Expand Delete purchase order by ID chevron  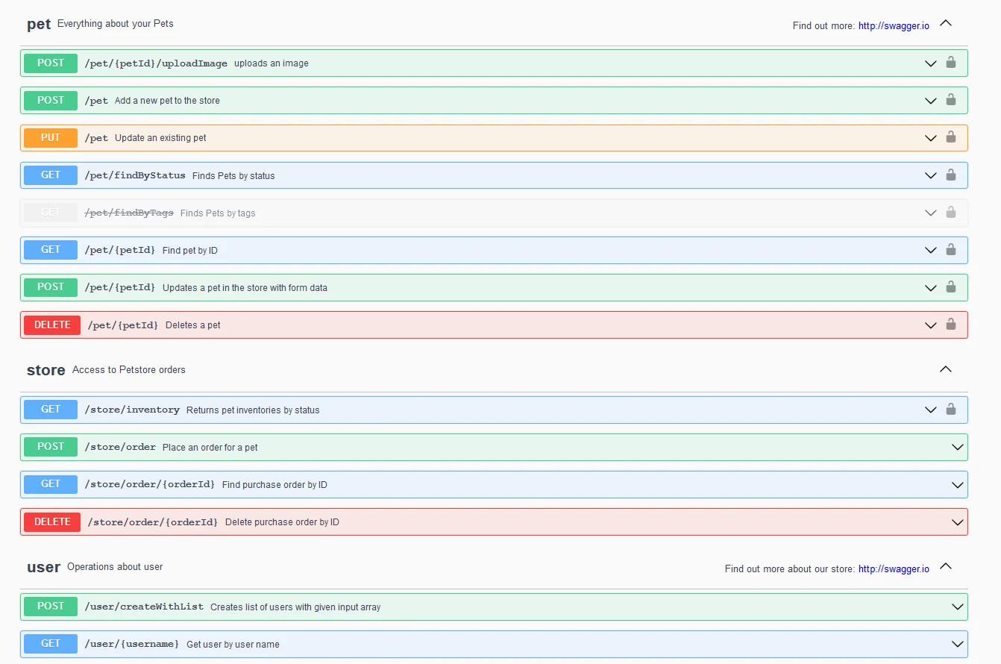958,522
